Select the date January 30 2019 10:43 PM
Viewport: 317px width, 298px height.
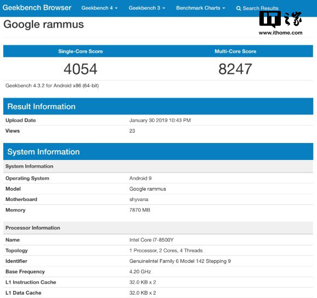tap(160, 121)
